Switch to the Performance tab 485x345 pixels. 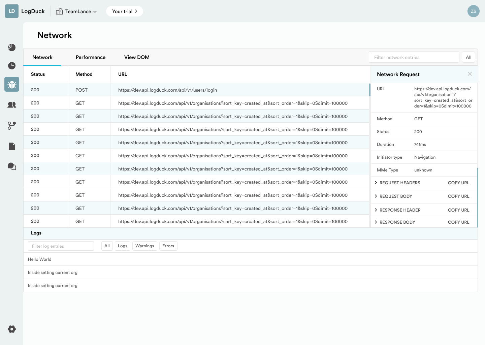pyautogui.click(x=90, y=57)
